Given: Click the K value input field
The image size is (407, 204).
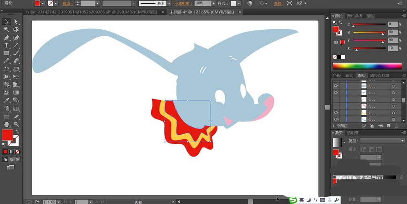Looking at the screenshot, I should (393, 48).
